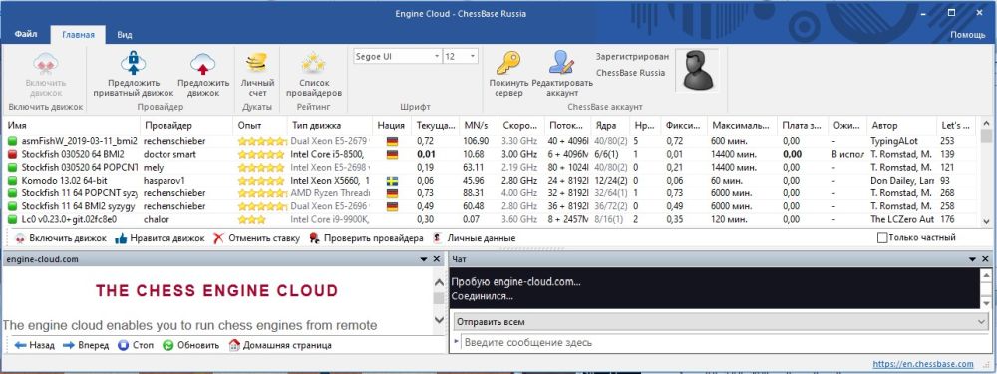997x374 pixels.
Task: Open Домашняя страница
Action: [280, 345]
